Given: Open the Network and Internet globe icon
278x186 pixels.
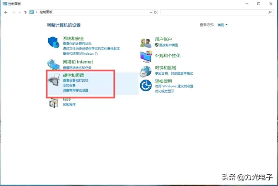Looking at the screenshot, I should [54, 65].
